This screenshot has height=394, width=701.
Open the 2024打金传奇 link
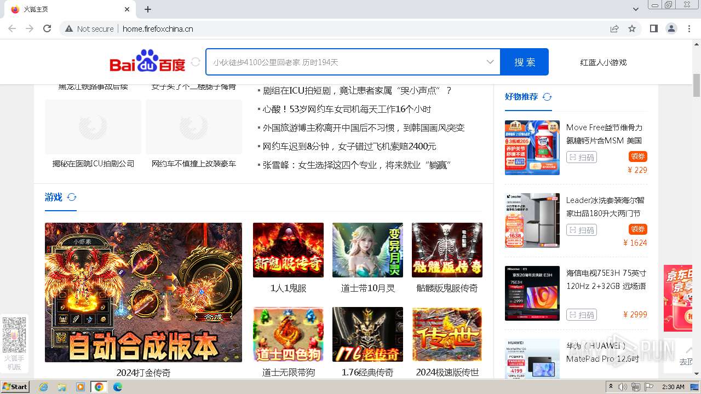[x=143, y=373]
